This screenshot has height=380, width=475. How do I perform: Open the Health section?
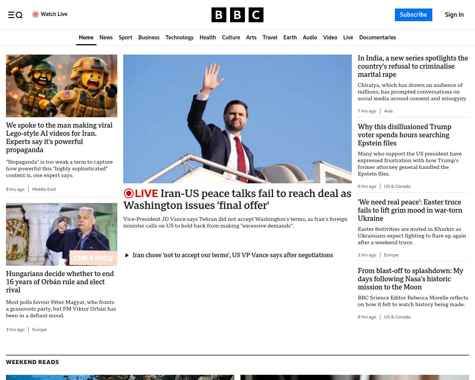tap(208, 37)
